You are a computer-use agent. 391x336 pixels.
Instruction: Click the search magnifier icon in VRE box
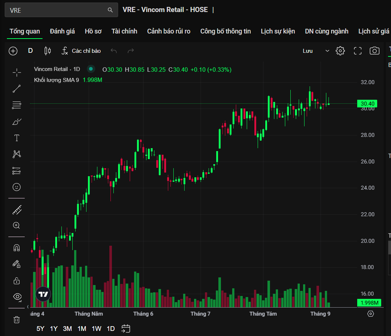click(x=110, y=10)
